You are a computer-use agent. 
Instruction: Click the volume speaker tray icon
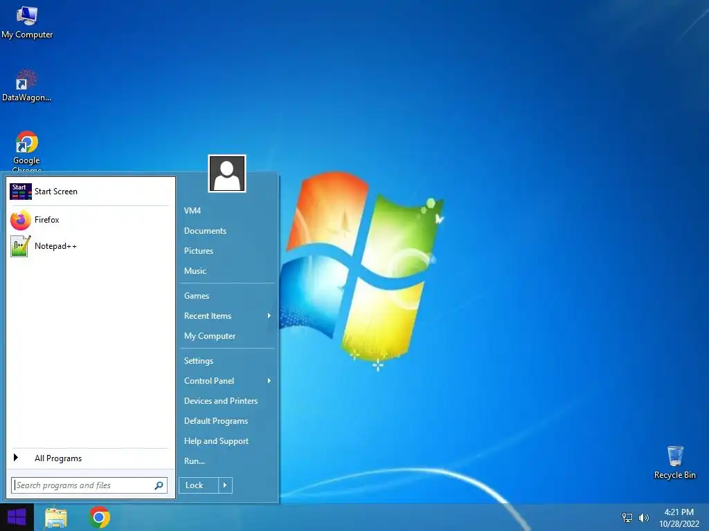pyautogui.click(x=643, y=517)
